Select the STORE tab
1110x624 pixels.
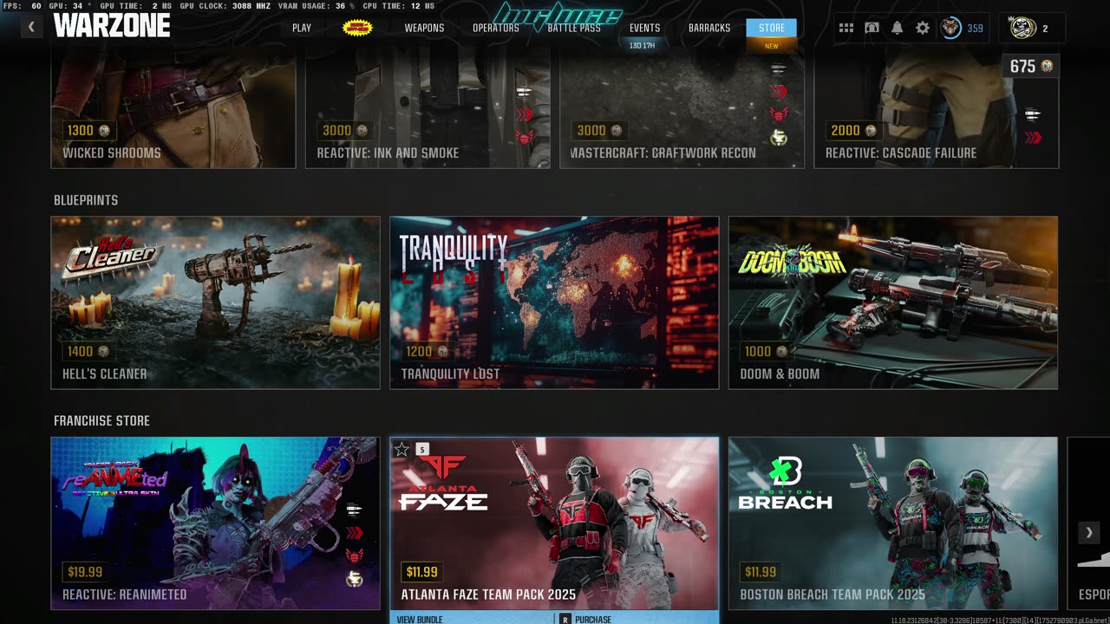click(772, 28)
